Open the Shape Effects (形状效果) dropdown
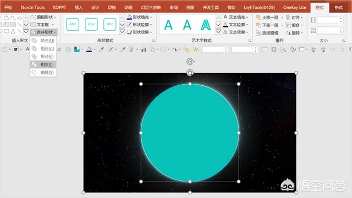 (139, 32)
